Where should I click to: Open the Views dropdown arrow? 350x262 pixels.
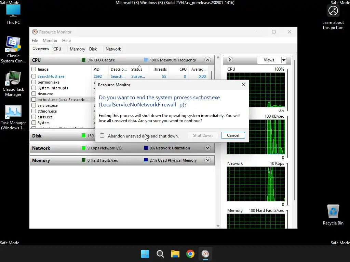click(284, 60)
